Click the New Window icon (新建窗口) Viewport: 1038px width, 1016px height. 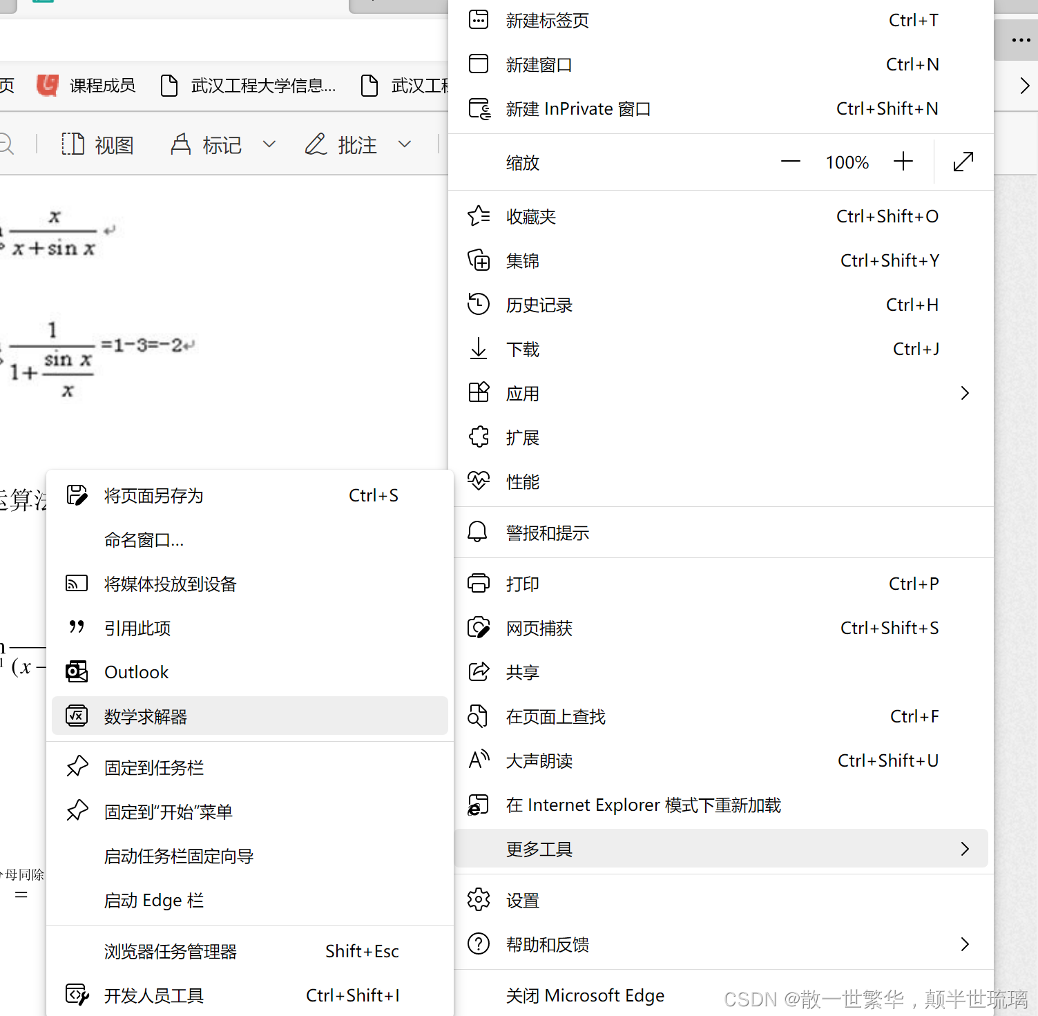[478, 64]
